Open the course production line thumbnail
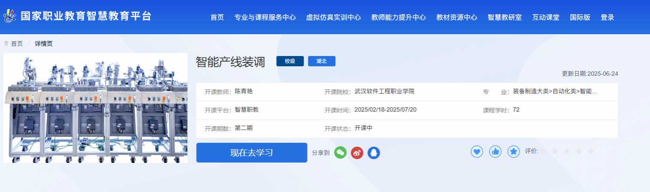The width and height of the screenshot is (650, 192). pos(95,108)
